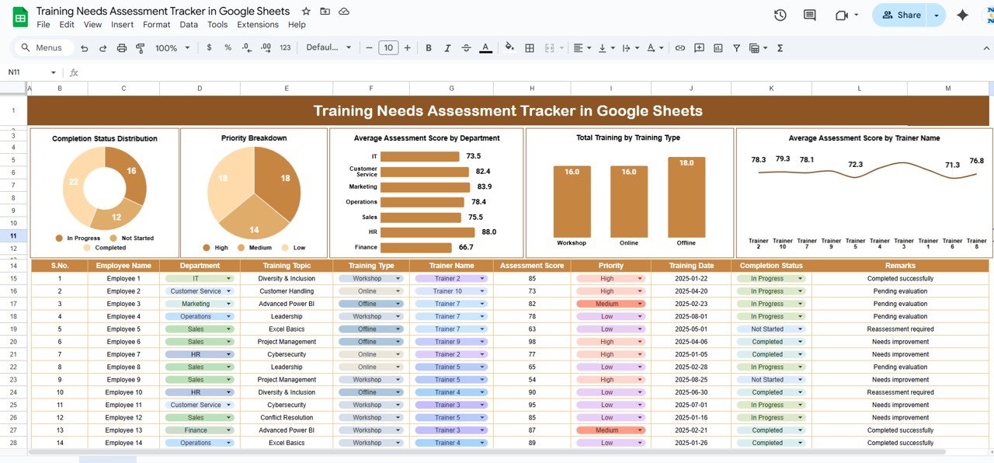Screen dimensions: 994x463
Task: Open the comments panel icon
Action: point(810,16)
